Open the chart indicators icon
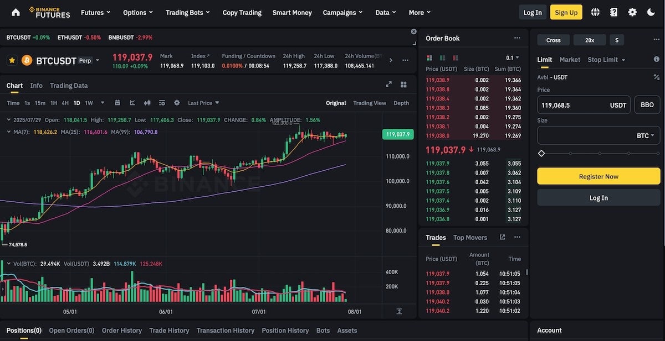This screenshot has height=341, width=665. coord(132,103)
